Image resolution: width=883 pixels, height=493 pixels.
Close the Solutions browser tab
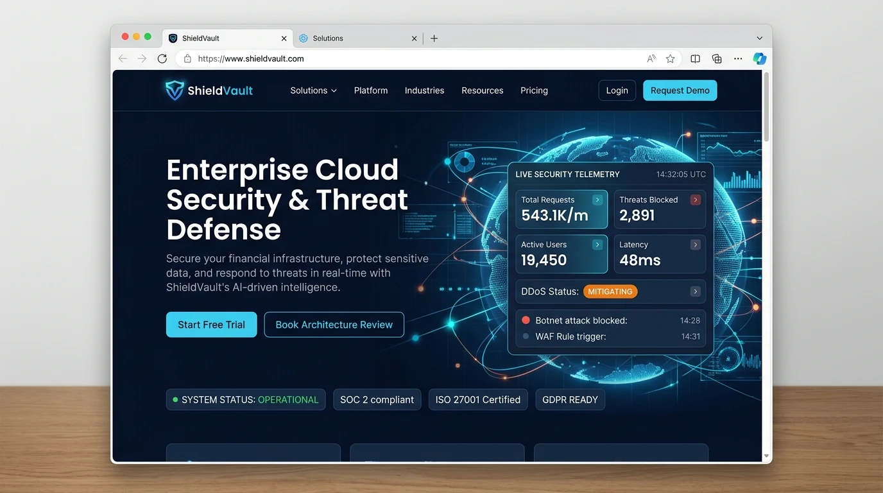[414, 39]
